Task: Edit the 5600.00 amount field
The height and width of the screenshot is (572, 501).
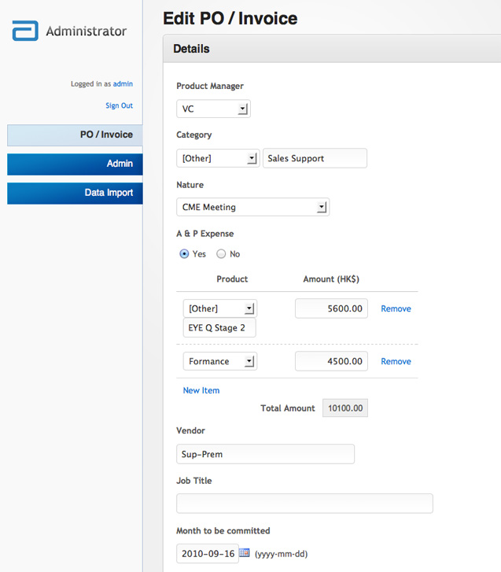Action: pyautogui.click(x=331, y=308)
